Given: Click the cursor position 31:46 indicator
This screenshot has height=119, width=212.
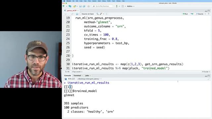Looking at the screenshot, I should click(x=67, y=72).
